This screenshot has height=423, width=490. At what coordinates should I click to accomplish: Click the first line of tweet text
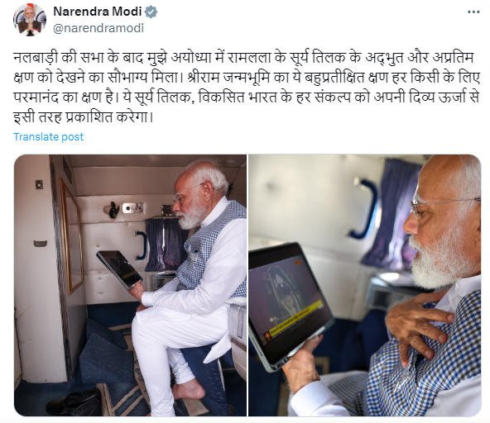tap(243, 58)
